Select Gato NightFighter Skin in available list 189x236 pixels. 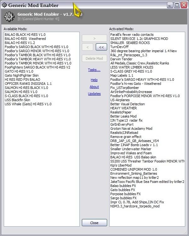[22, 75]
